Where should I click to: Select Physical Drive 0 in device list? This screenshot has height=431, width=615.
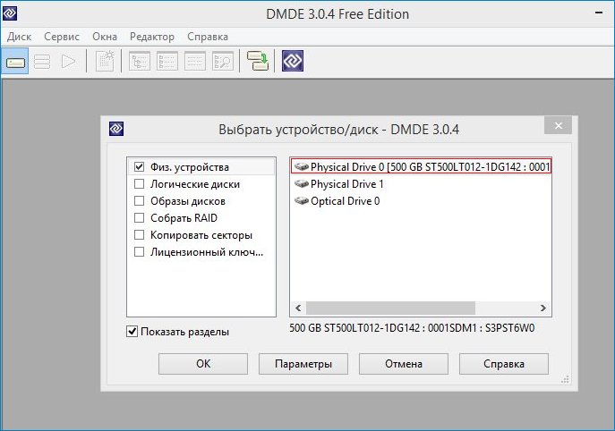point(421,167)
